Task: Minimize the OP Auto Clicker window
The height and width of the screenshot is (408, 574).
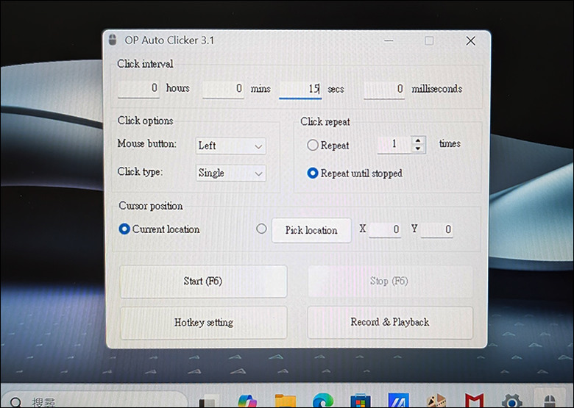Action: (389, 40)
